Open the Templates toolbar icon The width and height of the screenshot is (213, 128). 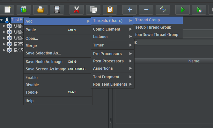click(x=24, y=10)
